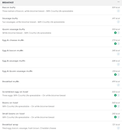Show info for Breakfast wrap
Screen dimensions: 122x130
[118, 128]
